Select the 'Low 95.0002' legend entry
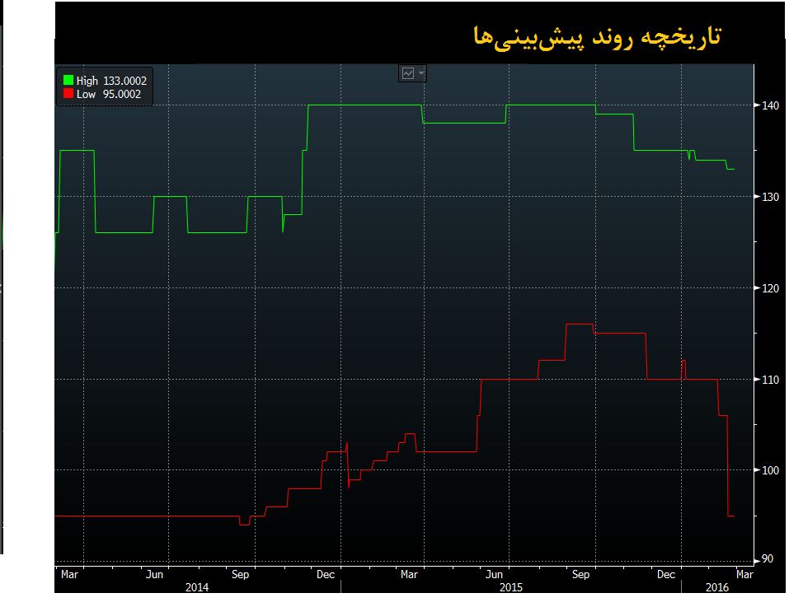Viewport: 789px width, 607px height. click(102, 94)
